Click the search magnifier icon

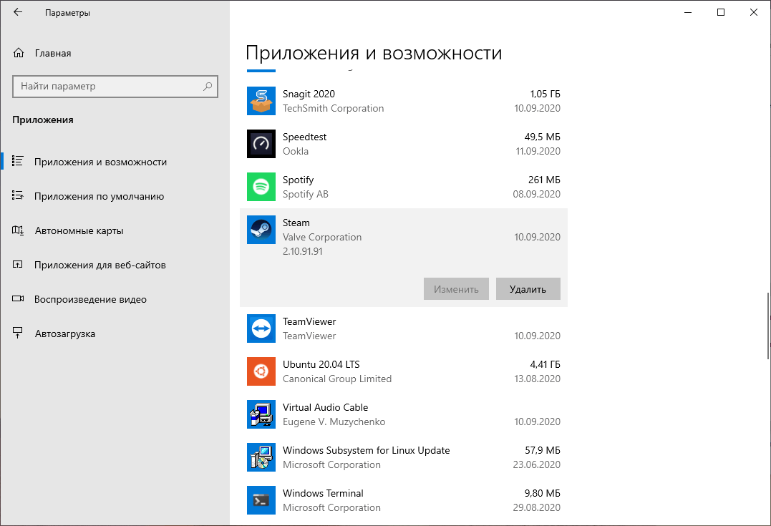(208, 86)
